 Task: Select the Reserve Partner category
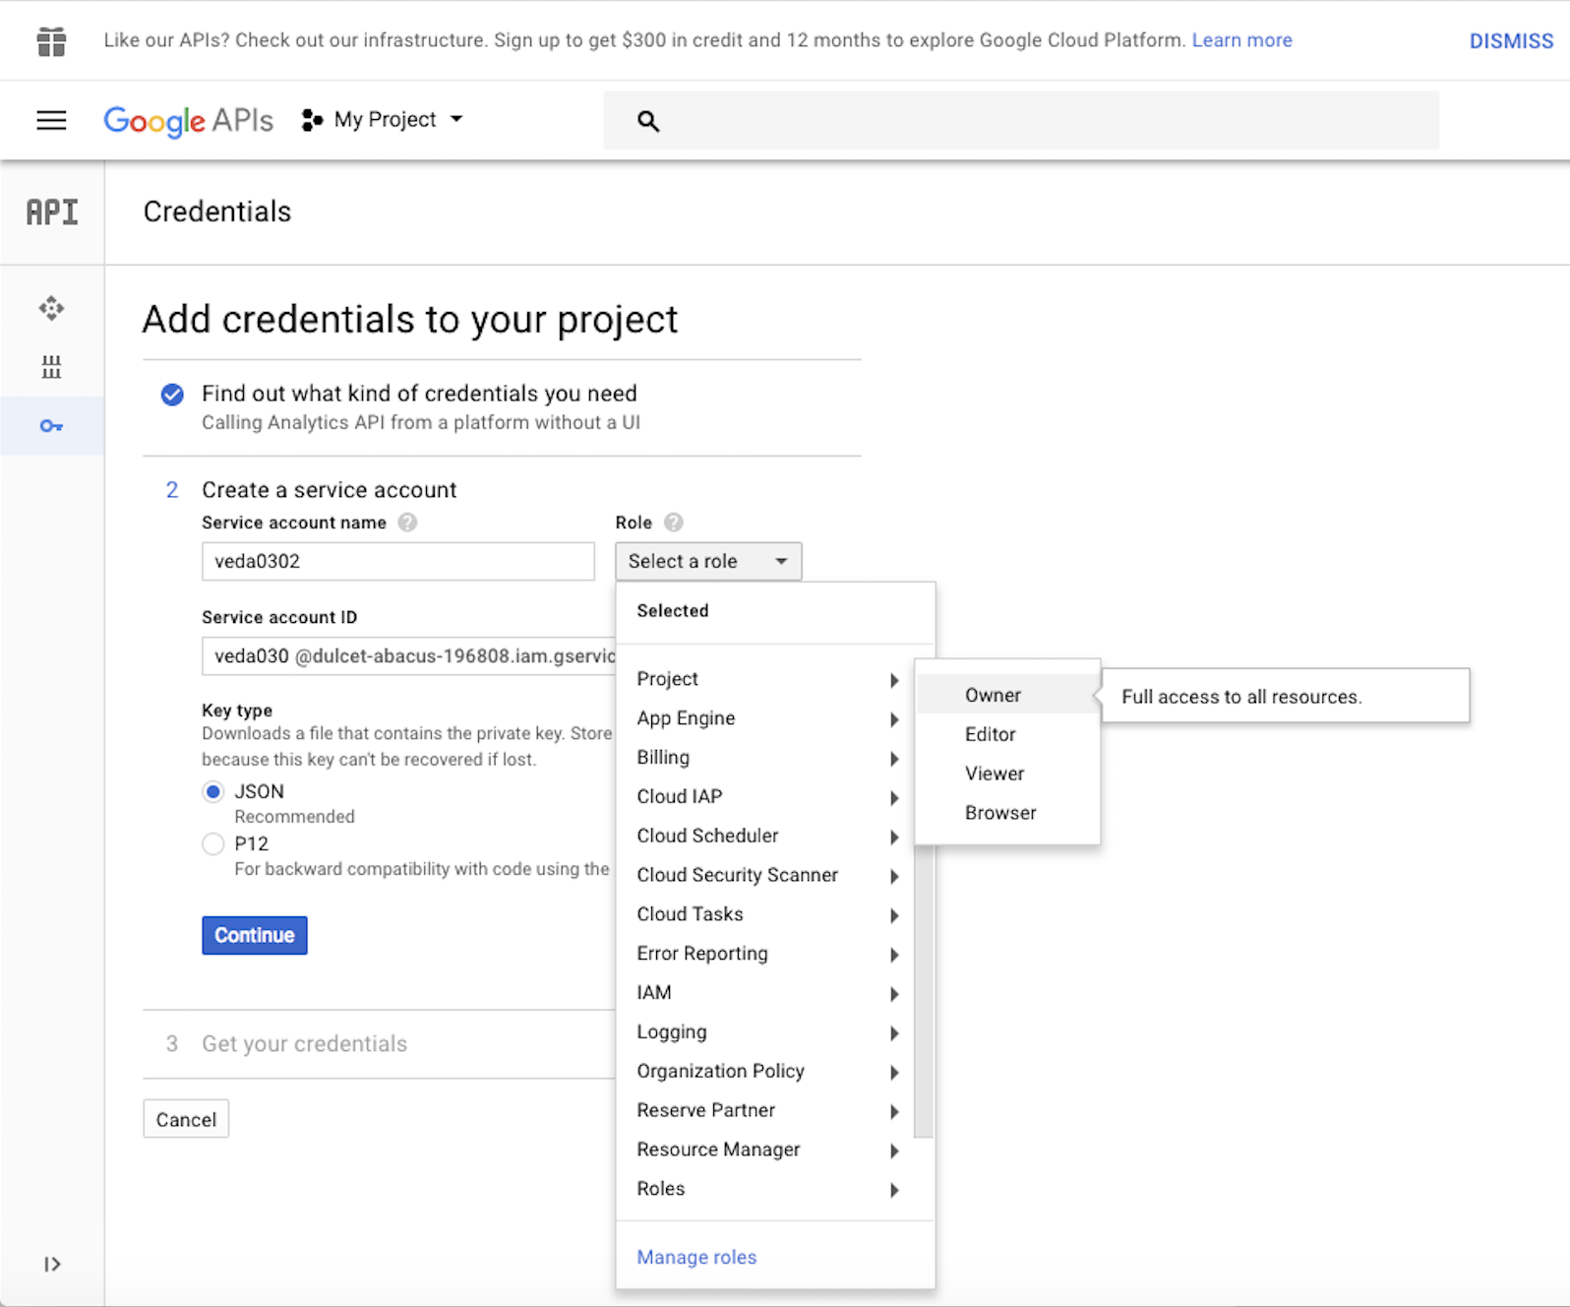(x=766, y=1110)
